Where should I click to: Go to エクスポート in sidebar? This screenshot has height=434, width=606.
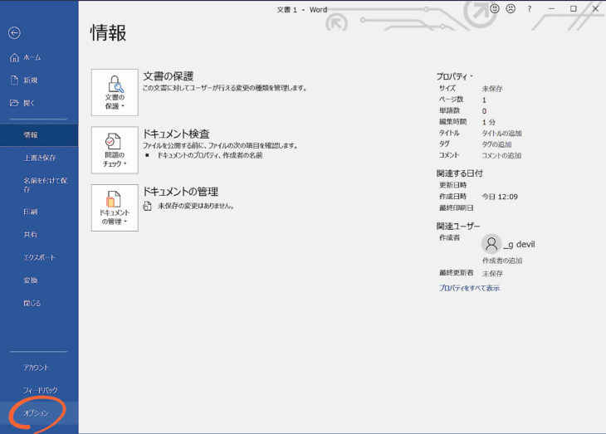coord(39,257)
